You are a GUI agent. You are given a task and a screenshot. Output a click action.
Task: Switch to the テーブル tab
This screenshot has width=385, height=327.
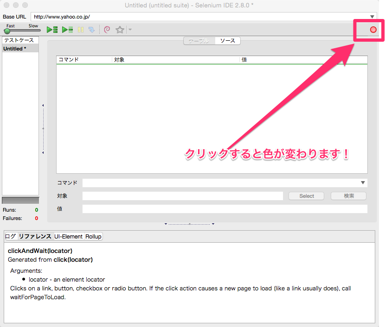tap(199, 41)
